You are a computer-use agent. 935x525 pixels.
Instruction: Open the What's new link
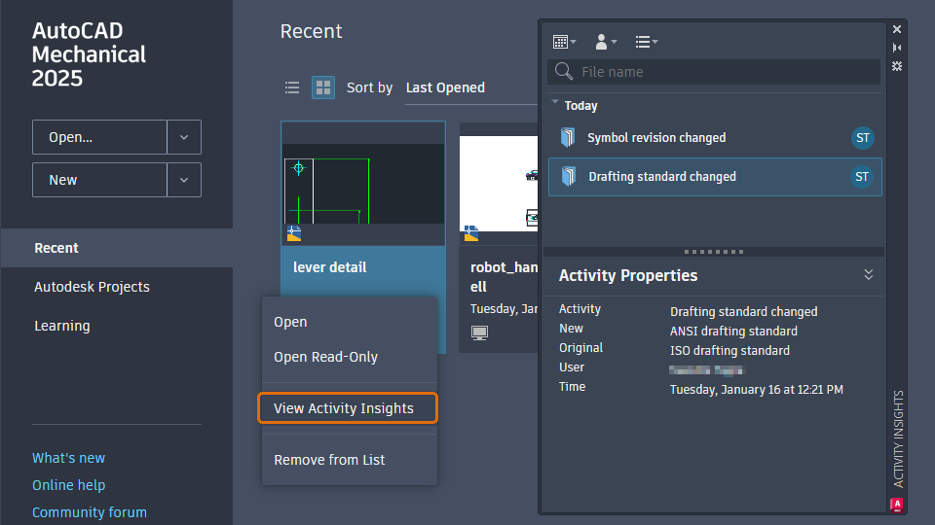coord(68,458)
